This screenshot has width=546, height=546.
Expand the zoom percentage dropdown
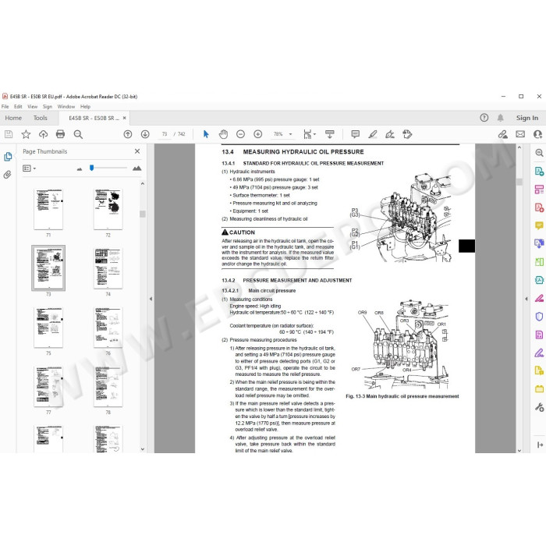290,134
